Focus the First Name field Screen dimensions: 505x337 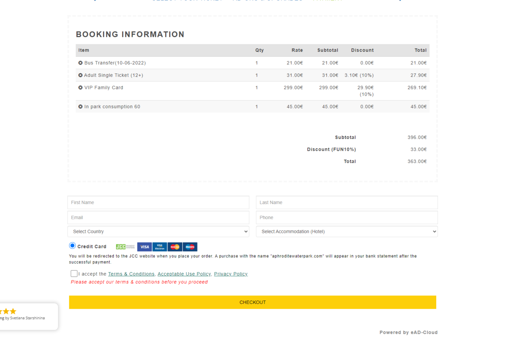(158, 203)
